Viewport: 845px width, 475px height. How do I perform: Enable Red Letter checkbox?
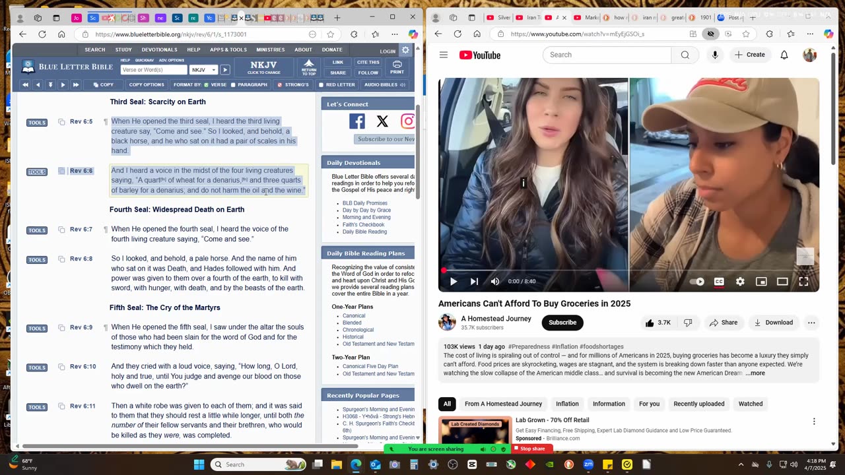point(321,85)
